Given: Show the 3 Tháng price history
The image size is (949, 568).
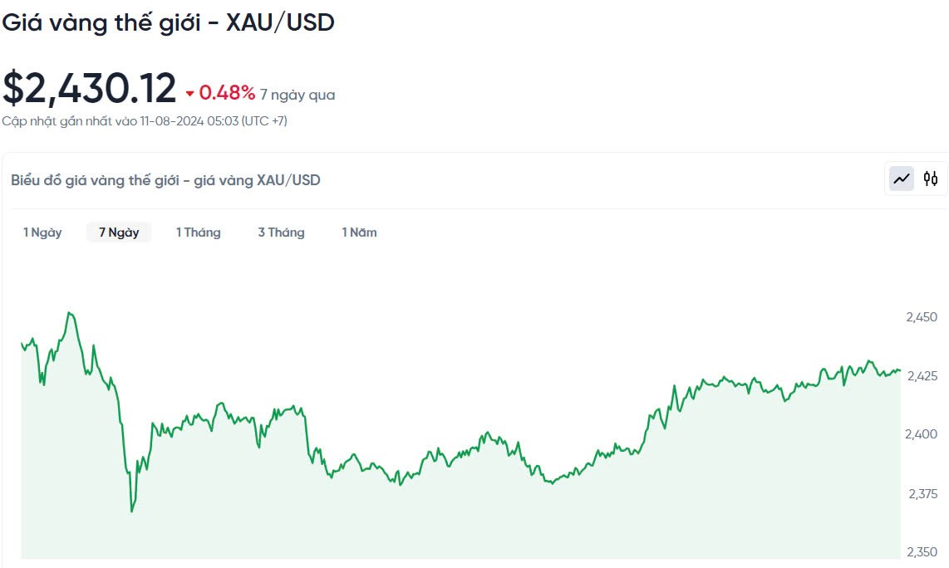Looking at the screenshot, I should pyautogui.click(x=281, y=233).
